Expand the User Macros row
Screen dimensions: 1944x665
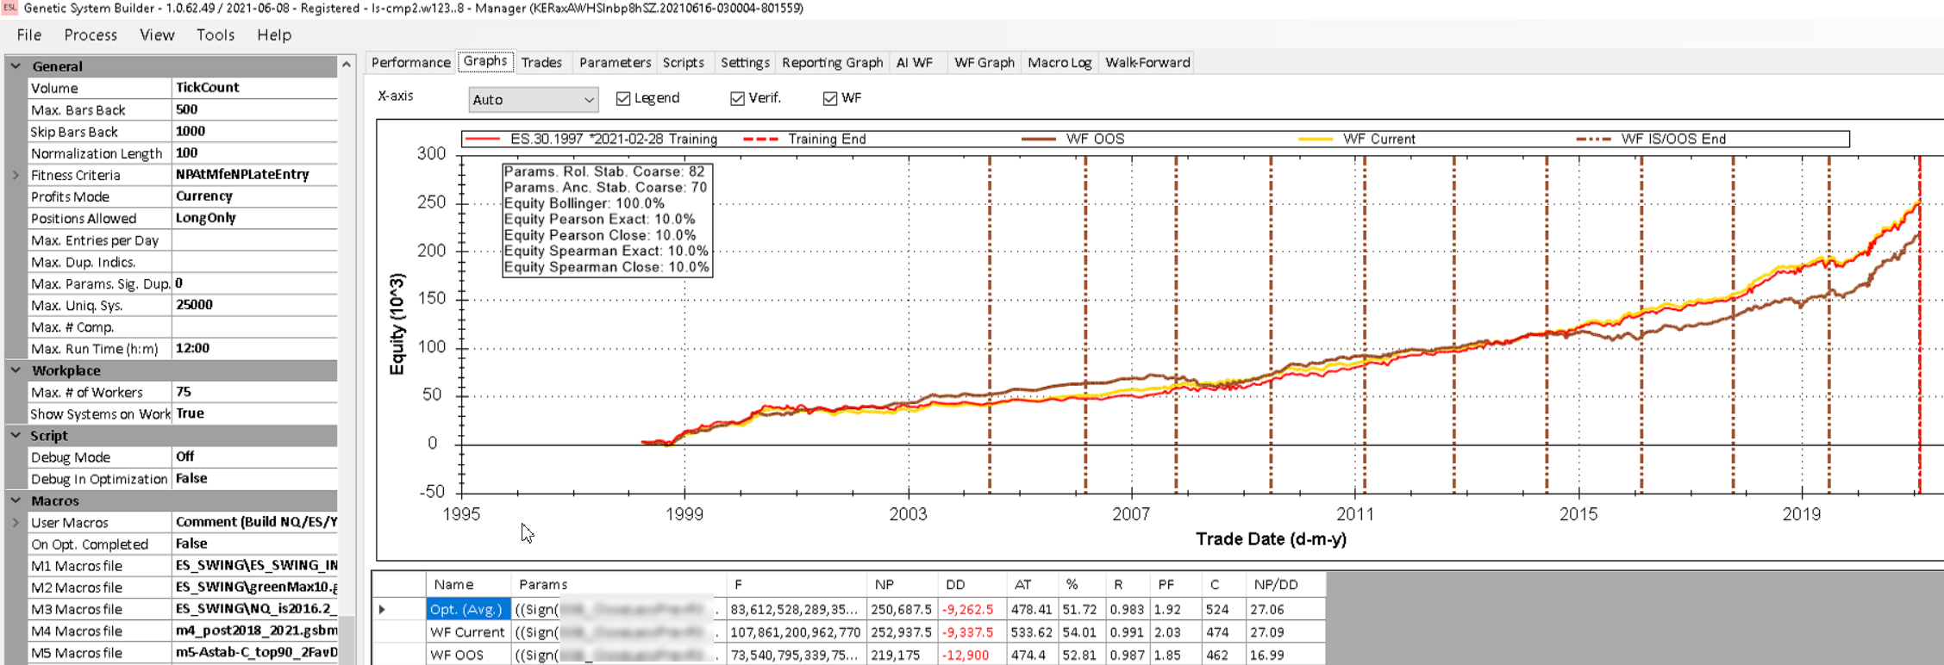pos(16,522)
